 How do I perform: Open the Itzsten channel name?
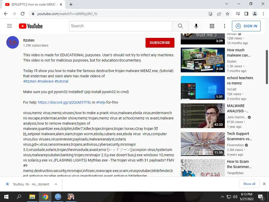pos(29,40)
